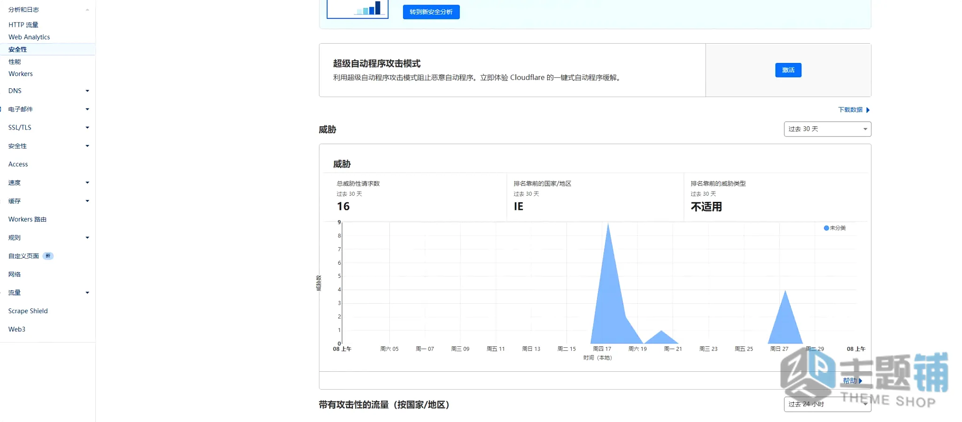
Task: Open the 过去 24 小时 time range dropdown
Action: pyautogui.click(x=828, y=404)
